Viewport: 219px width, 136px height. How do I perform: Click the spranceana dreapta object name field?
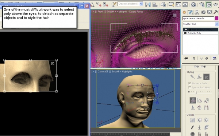198,19
